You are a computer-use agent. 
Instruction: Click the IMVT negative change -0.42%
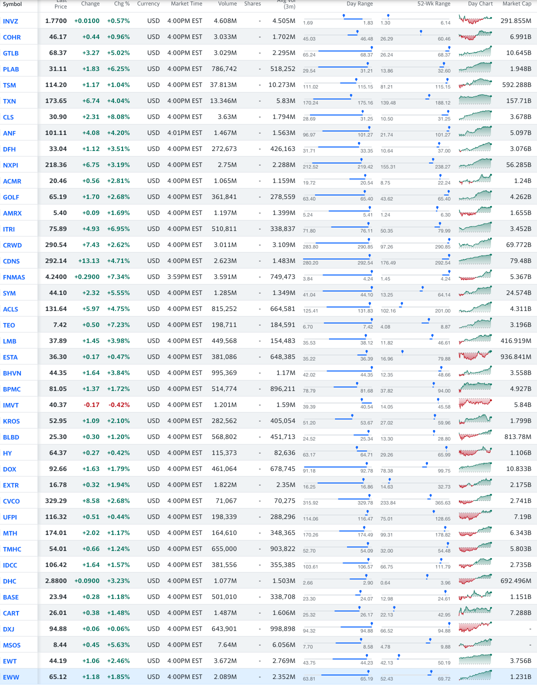(119, 405)
